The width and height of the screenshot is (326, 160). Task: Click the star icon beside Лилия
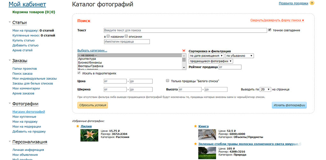coord(78,126)
